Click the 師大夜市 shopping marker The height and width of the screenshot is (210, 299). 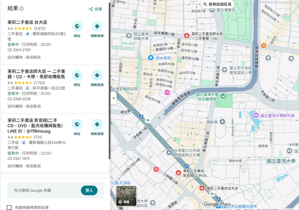point(151,58)
